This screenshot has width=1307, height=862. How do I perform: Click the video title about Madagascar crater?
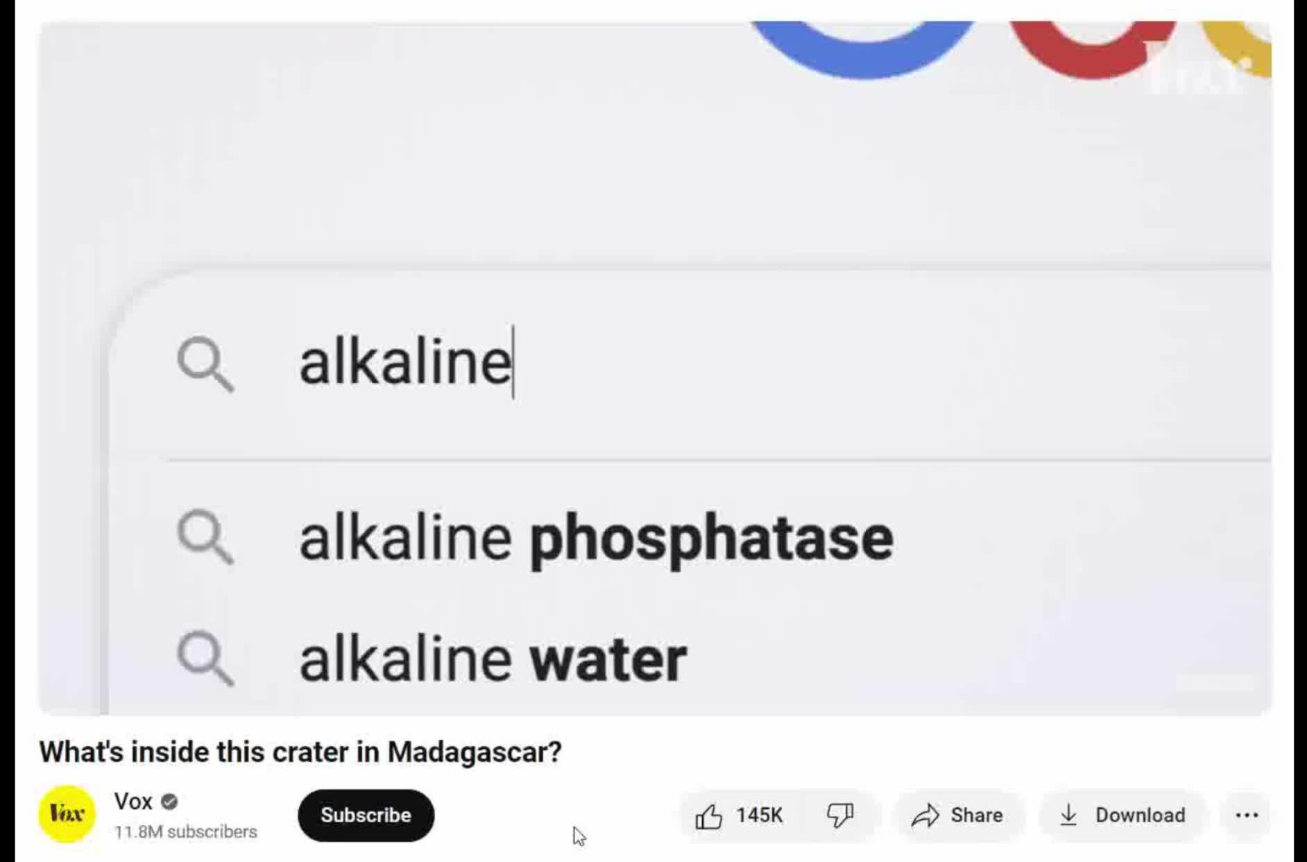pyautogui.click(x=300, y=752)
